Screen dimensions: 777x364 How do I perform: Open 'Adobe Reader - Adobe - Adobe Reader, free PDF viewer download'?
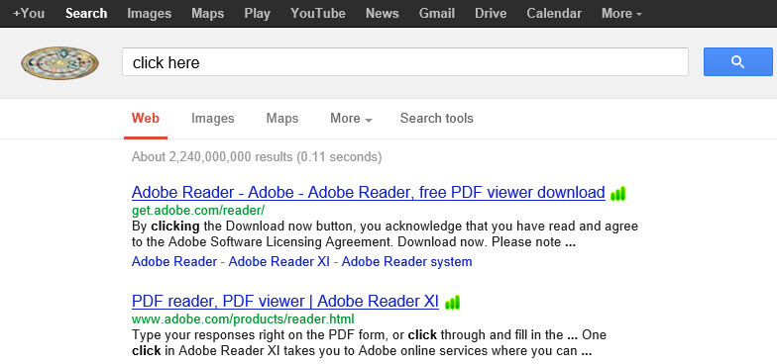point(369,192)
